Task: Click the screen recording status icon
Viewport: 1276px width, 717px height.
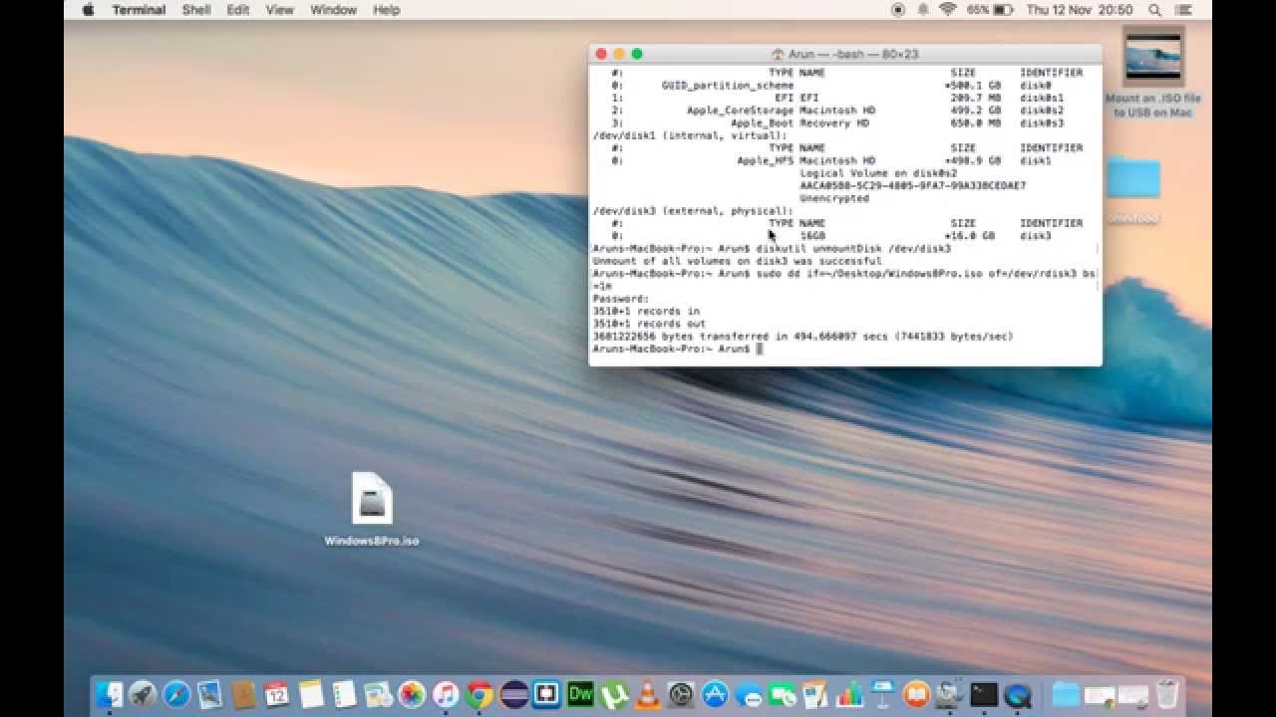Action: (898, 10)
